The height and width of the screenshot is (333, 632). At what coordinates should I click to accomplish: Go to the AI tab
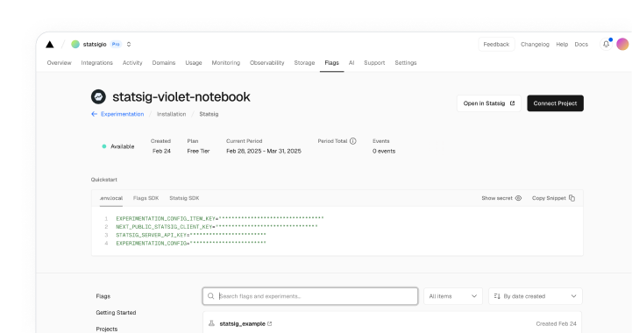352,63
